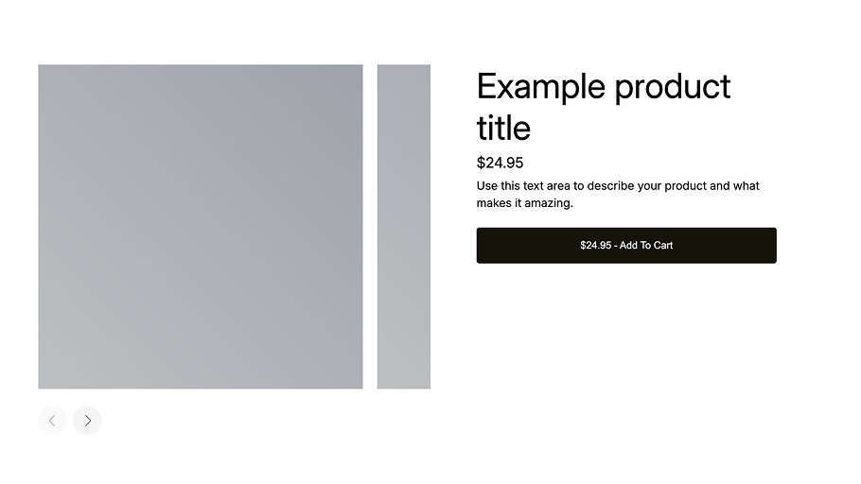The image size is (861, 484).
Task: Click the dark Add To Cart bar
Action: (x=625, y=246)
